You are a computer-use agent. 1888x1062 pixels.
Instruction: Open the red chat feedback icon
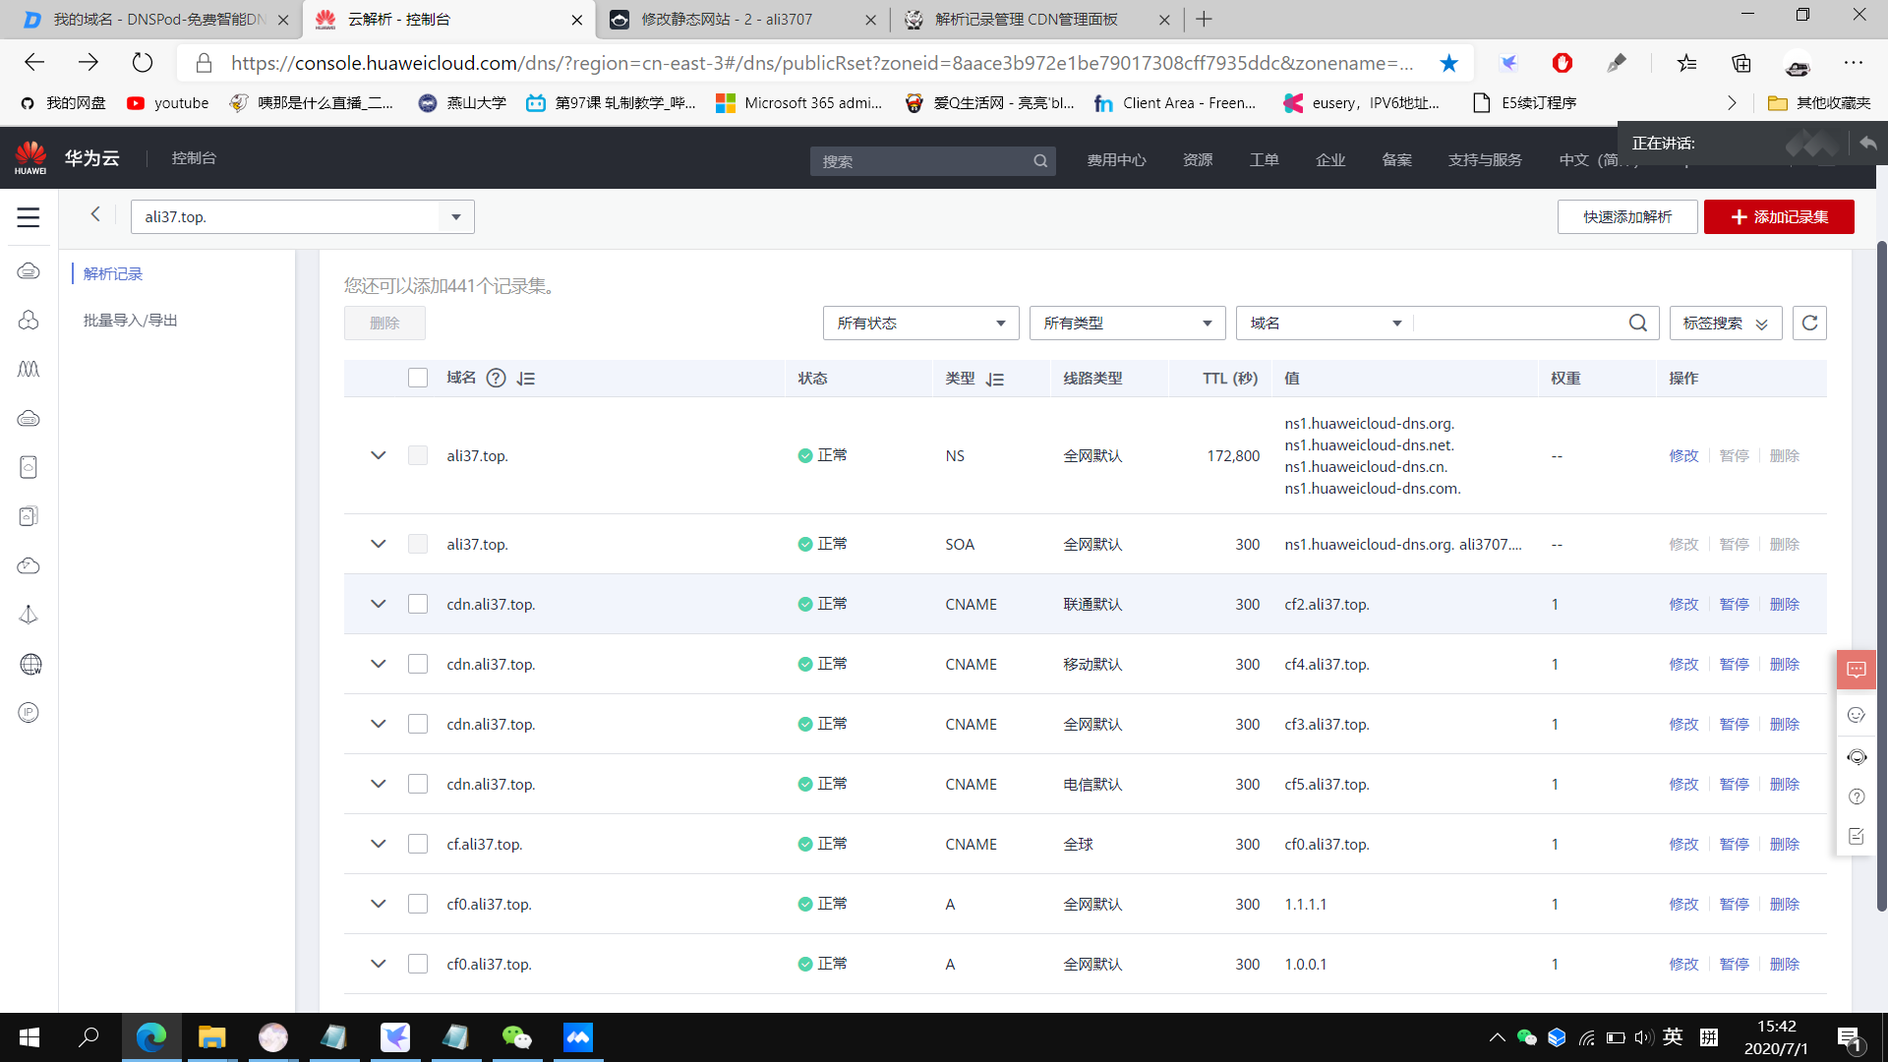coord(1856,670)
